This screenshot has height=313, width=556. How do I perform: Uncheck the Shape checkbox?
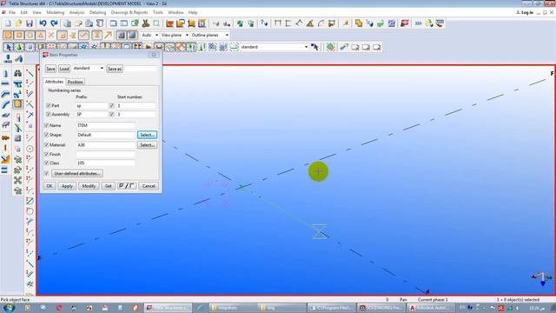tap(46, 135)
